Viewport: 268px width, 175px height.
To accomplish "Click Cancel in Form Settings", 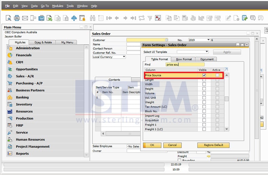I will coord(172,145).
